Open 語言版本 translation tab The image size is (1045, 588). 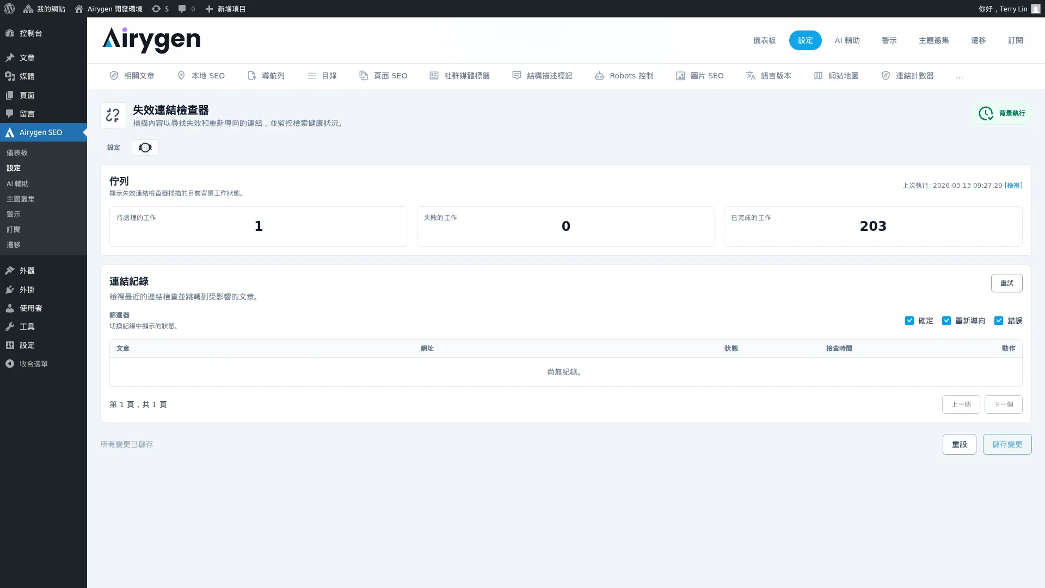769,76
